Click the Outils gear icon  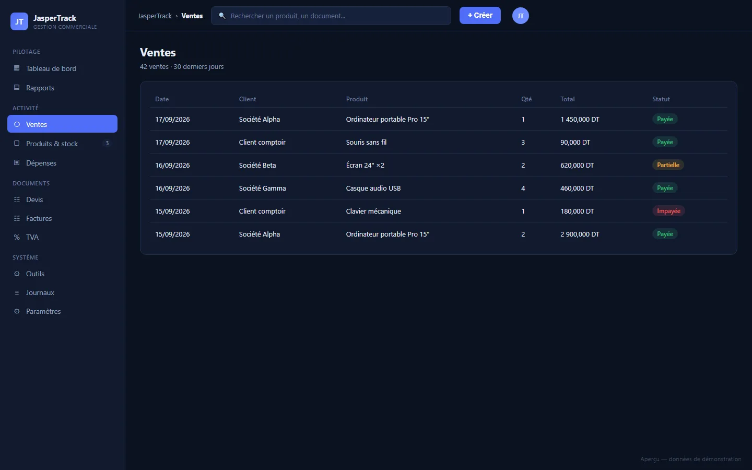[x=17, y=274]
